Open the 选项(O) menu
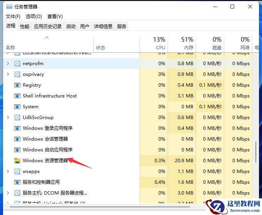 (x=34, y=16)
